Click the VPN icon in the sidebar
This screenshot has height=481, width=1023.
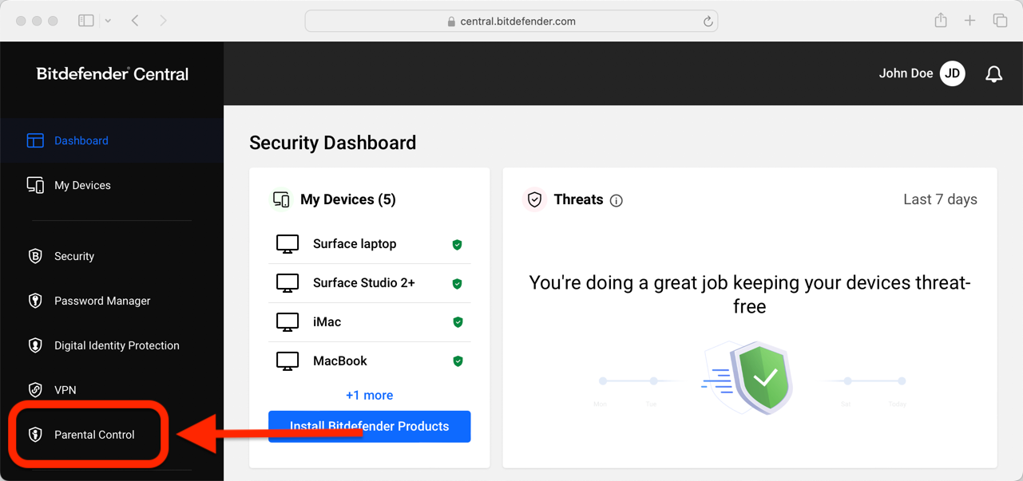click(35, 390)
